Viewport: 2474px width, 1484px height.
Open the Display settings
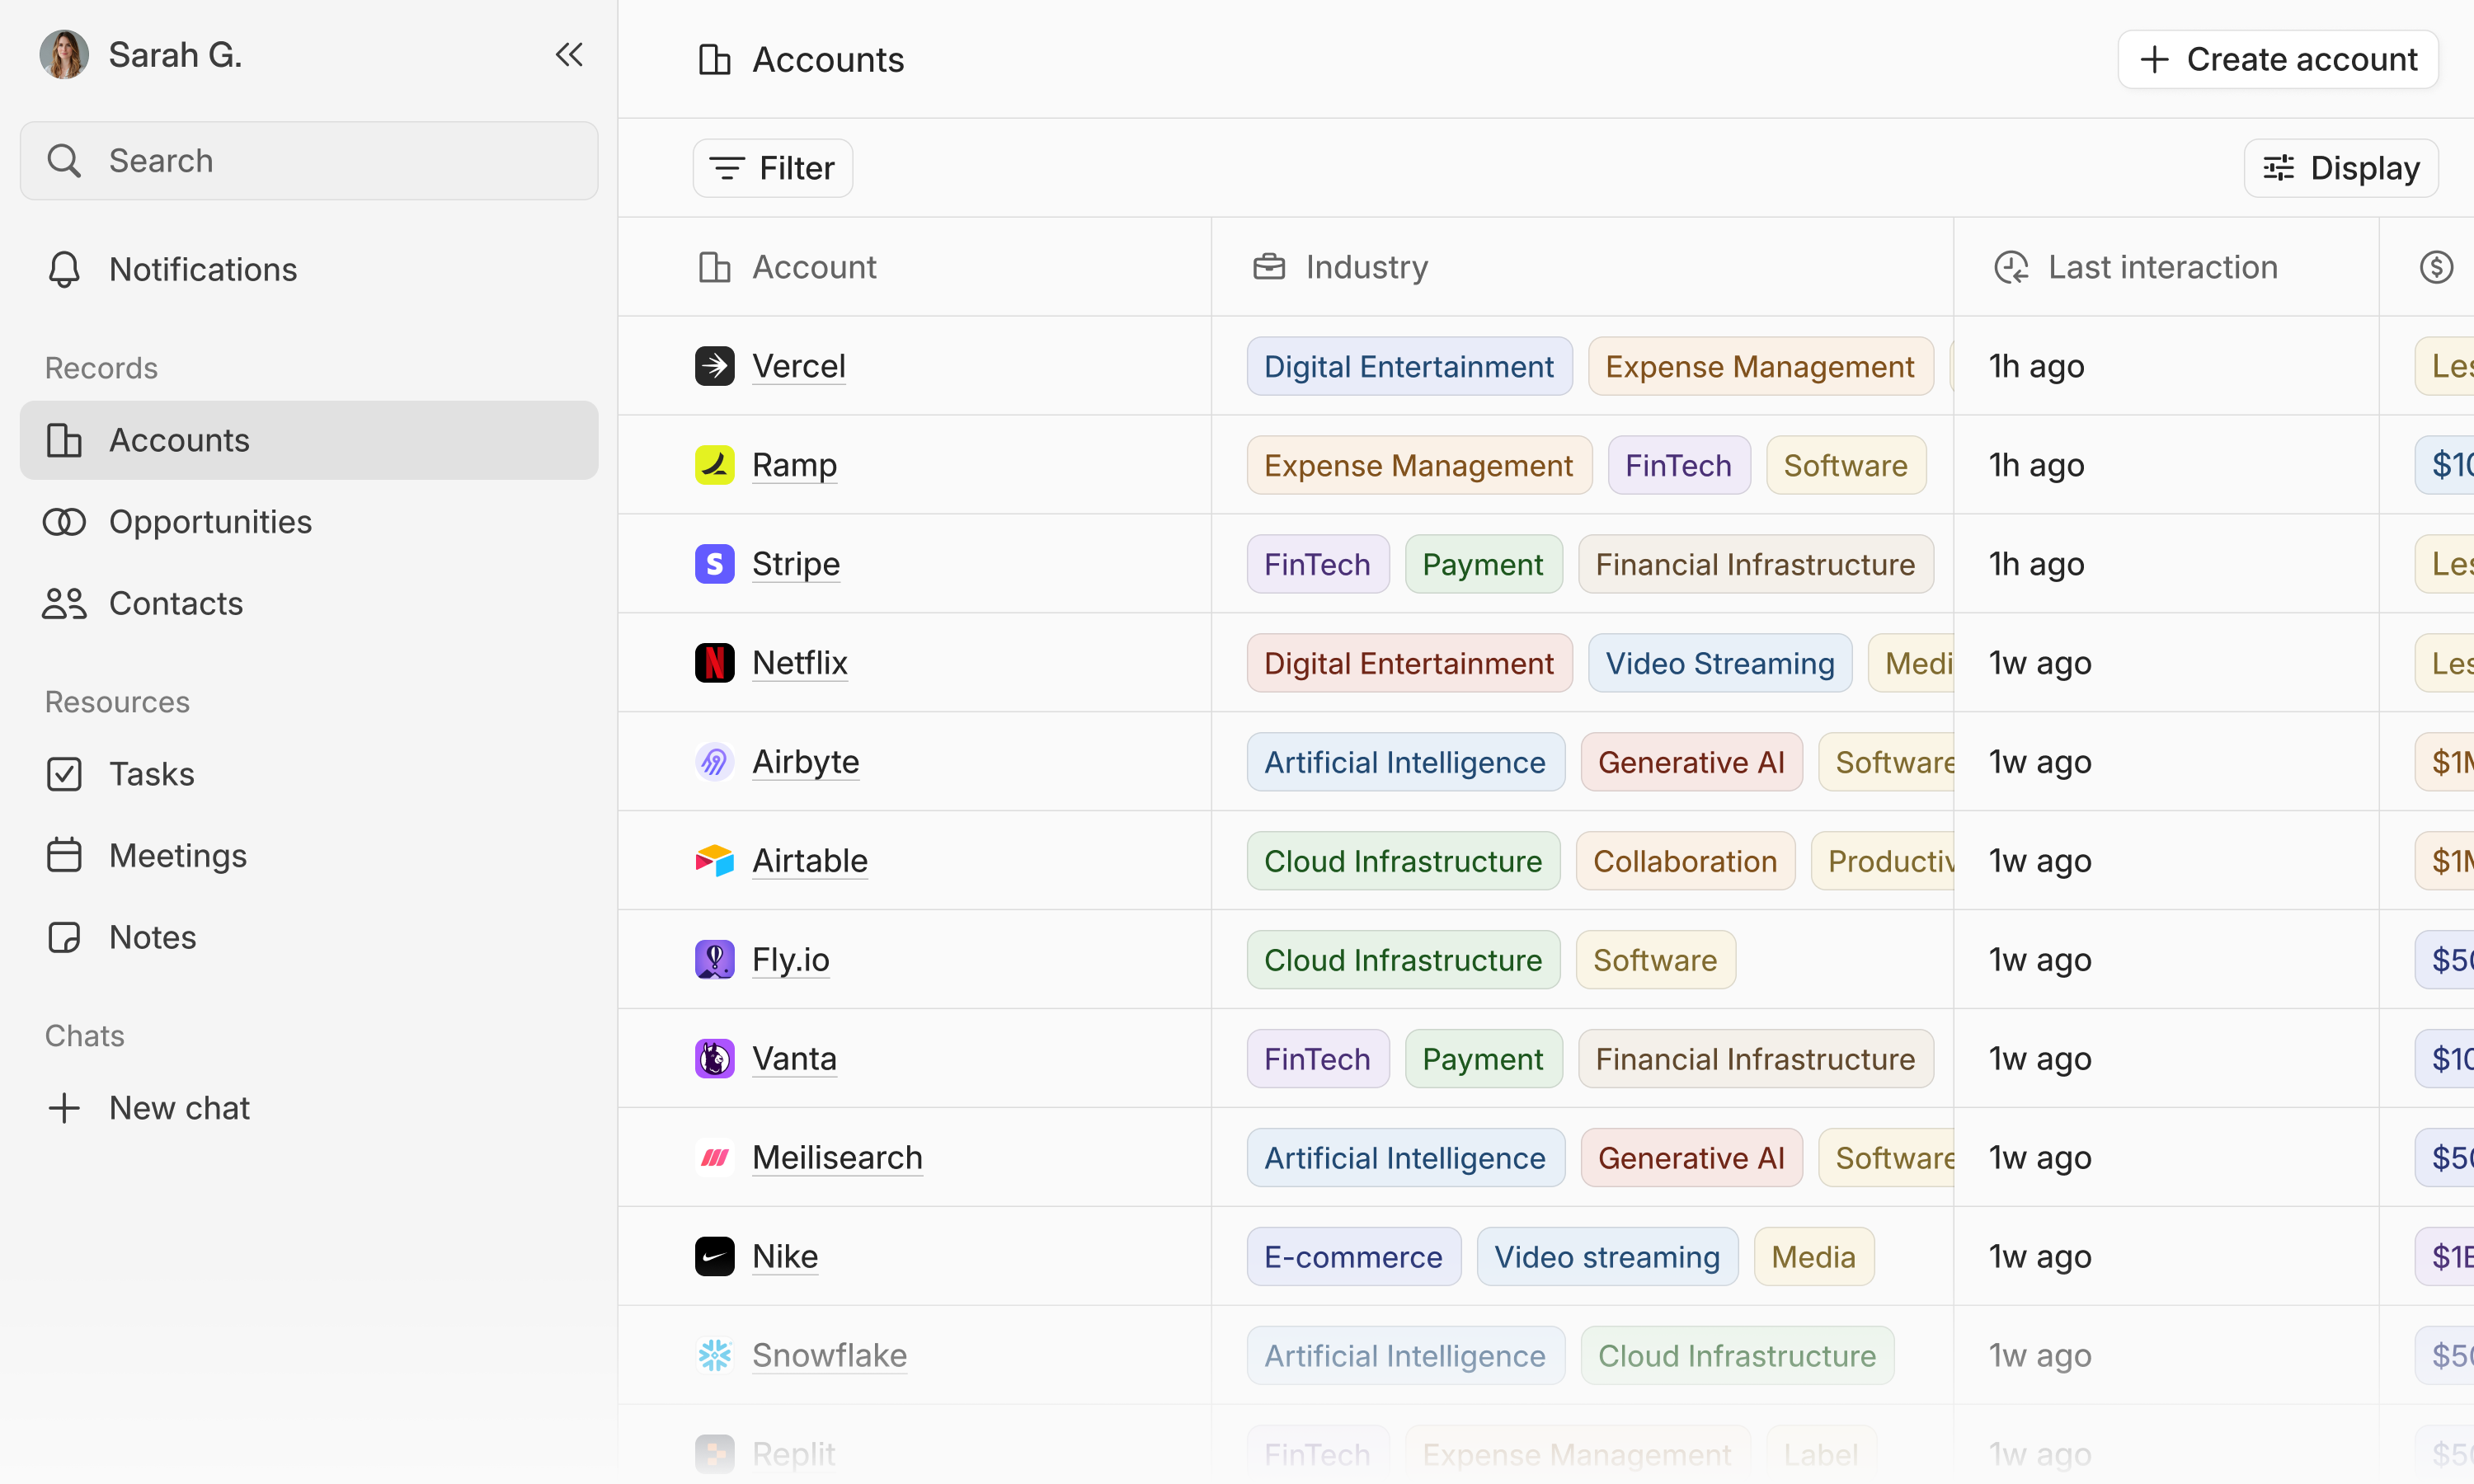click(2341, 168)
